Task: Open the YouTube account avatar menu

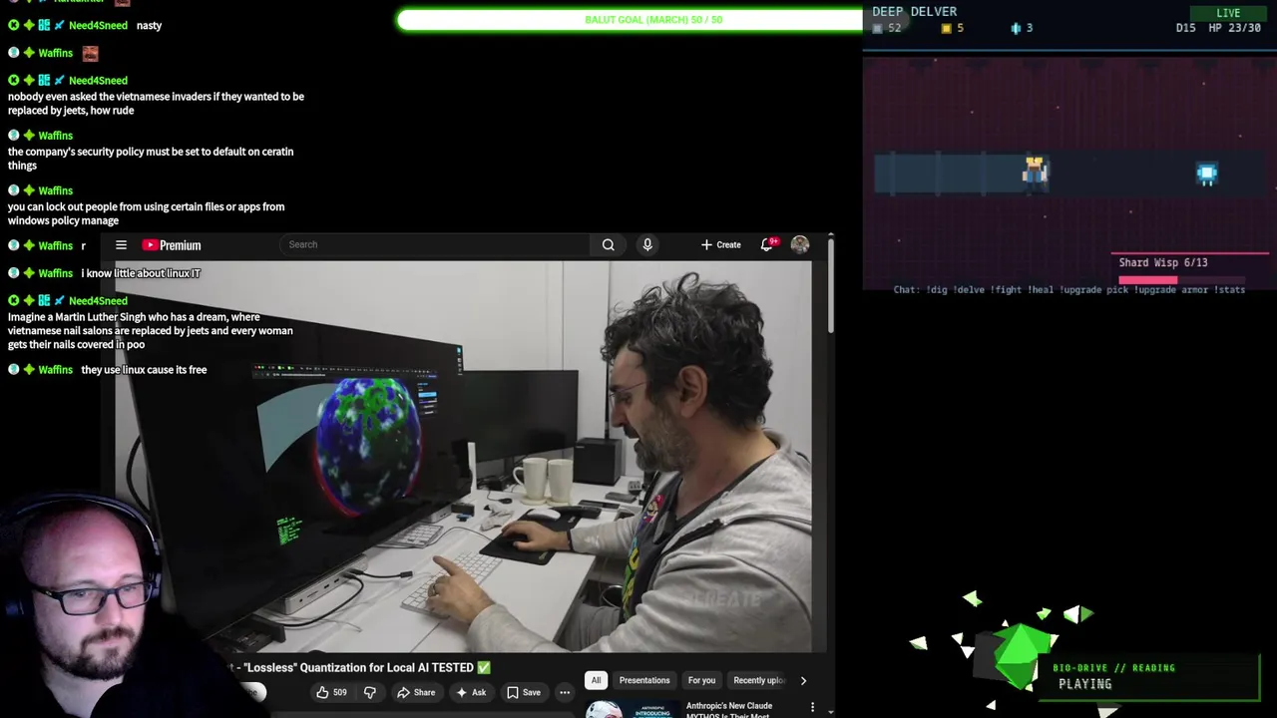Action: (800, 244)
